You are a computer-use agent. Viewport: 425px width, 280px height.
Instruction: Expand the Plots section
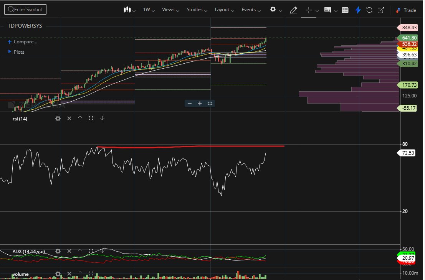point(17,52)
